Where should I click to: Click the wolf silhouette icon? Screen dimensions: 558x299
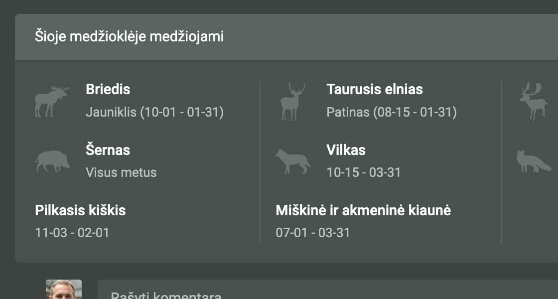(x=293, y=161)
